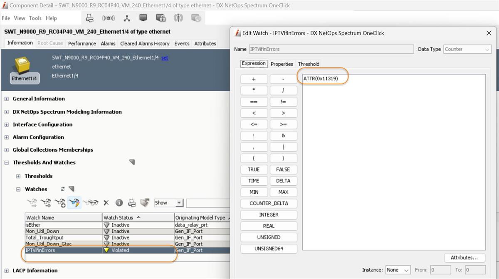
Task: Click the From instance field
Action: click(440, 270)
